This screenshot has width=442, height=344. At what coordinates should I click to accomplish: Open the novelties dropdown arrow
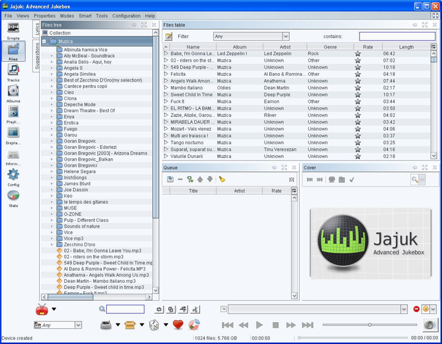coord(142,325)
